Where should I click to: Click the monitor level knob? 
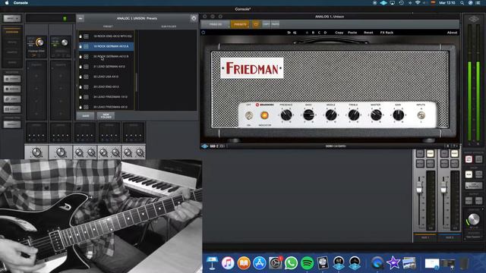tap(474, 219)
